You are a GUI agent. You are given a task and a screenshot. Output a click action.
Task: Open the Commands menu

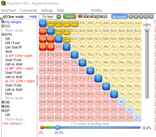tap(28, 10)
